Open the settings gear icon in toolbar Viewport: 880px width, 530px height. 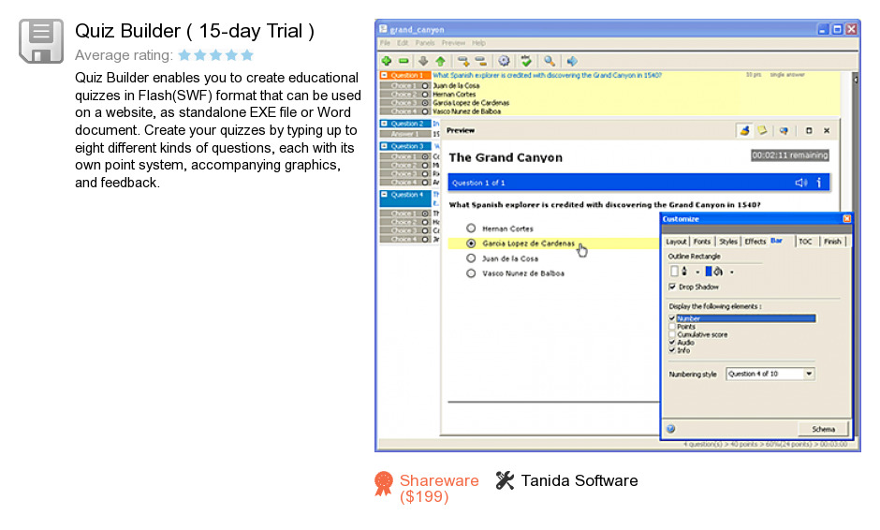504,61
